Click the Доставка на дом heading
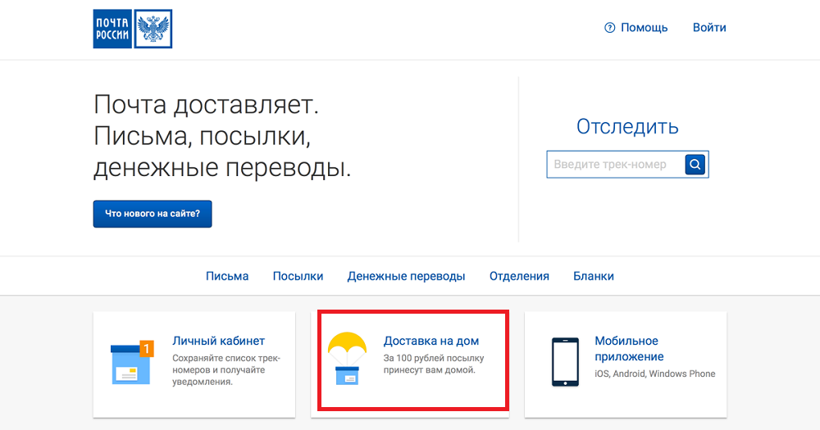 click(x=431, y=341)
